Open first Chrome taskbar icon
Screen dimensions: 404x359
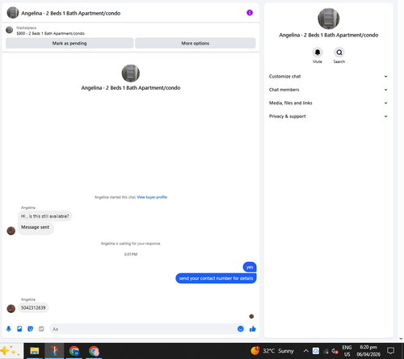(x=74, y=351)
